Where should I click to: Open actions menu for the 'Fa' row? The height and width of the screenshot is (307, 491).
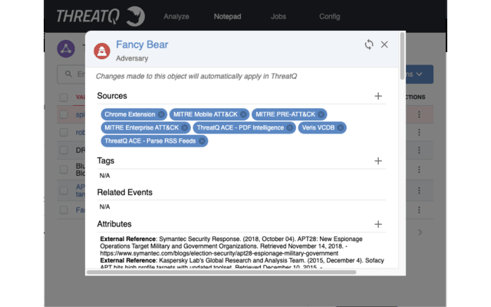[419, 210]
